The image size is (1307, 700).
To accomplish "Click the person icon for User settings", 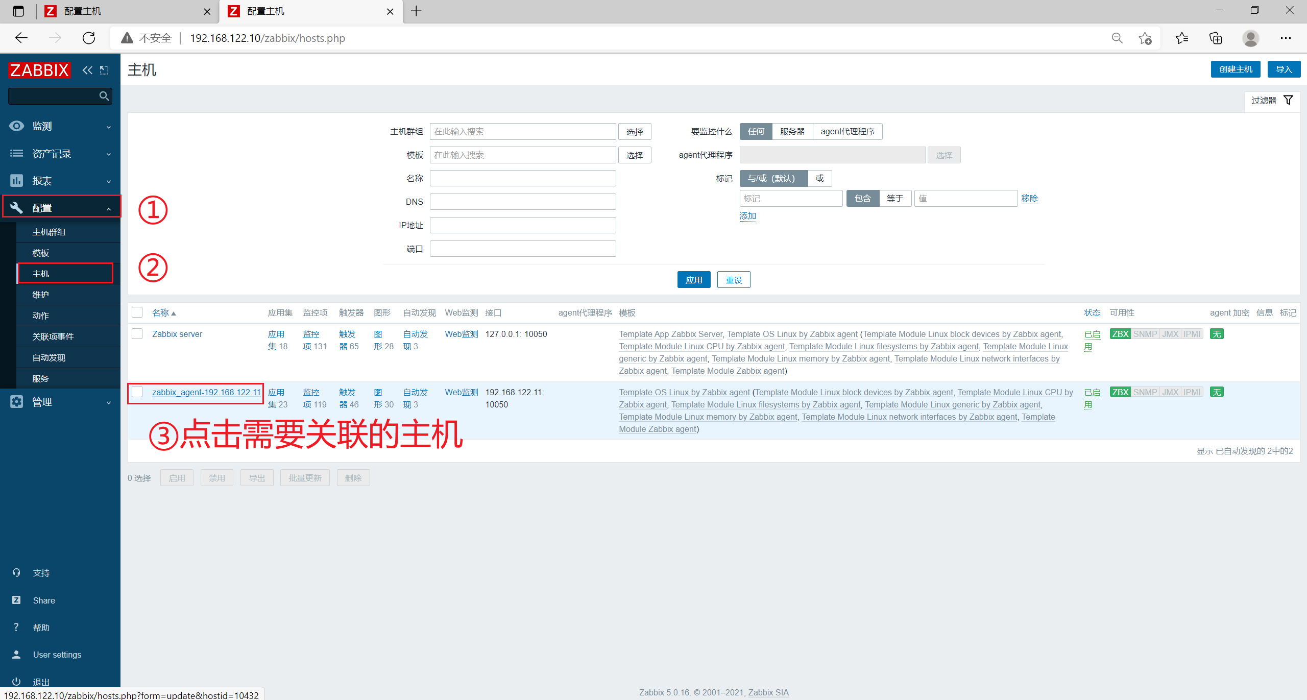I will (16, 654).
